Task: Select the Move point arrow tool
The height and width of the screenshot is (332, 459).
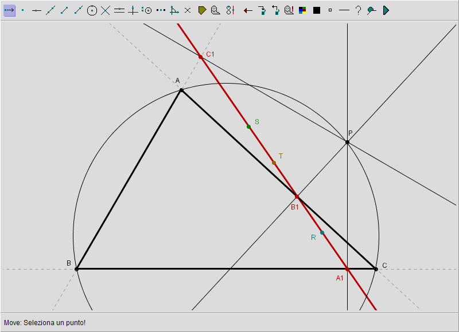Action: coord(9,10)
